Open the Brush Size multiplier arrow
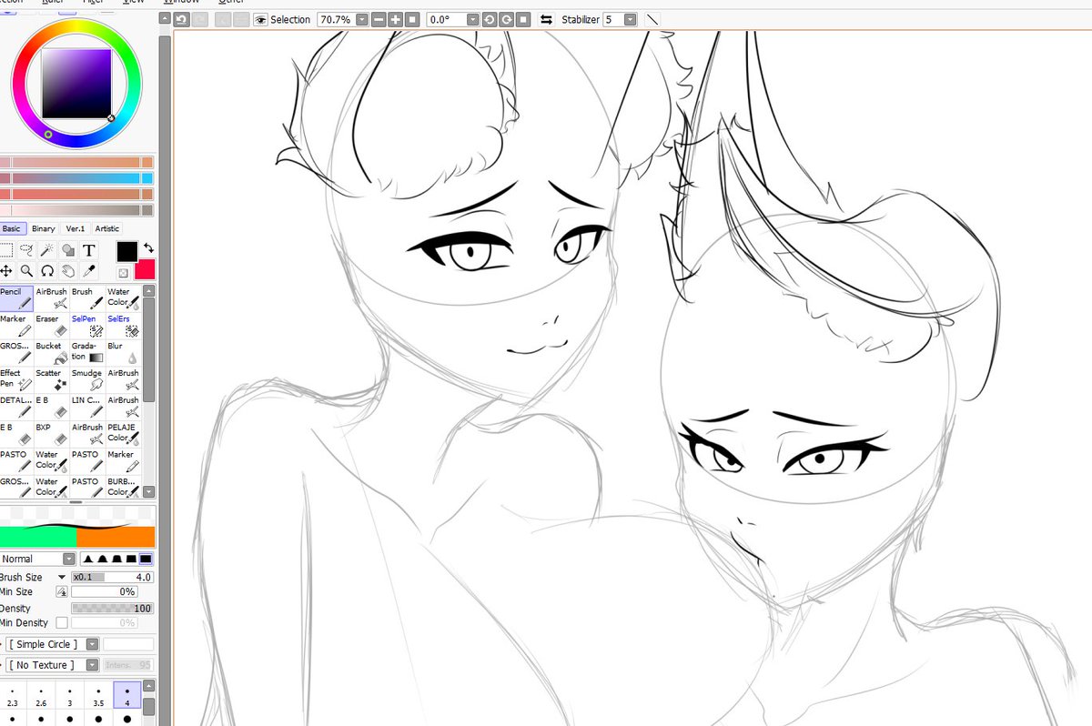Viewport: 1092px width, 726px height. pyautogui.click(x=62, y=577)
